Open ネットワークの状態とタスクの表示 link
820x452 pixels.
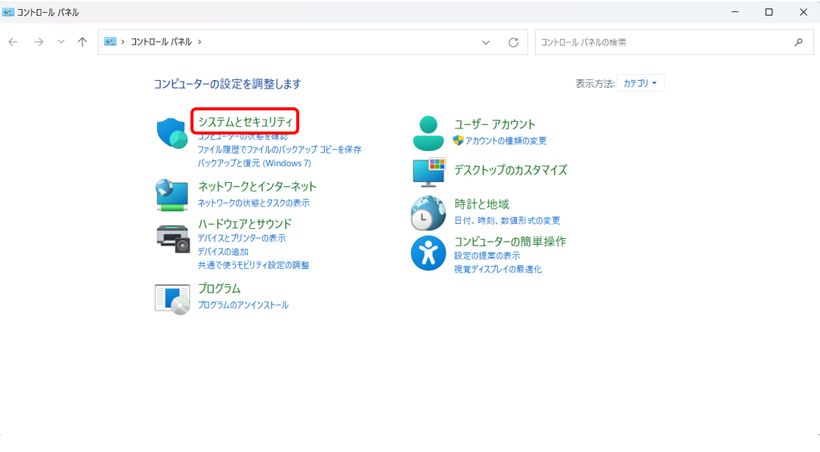click(254, 203)
